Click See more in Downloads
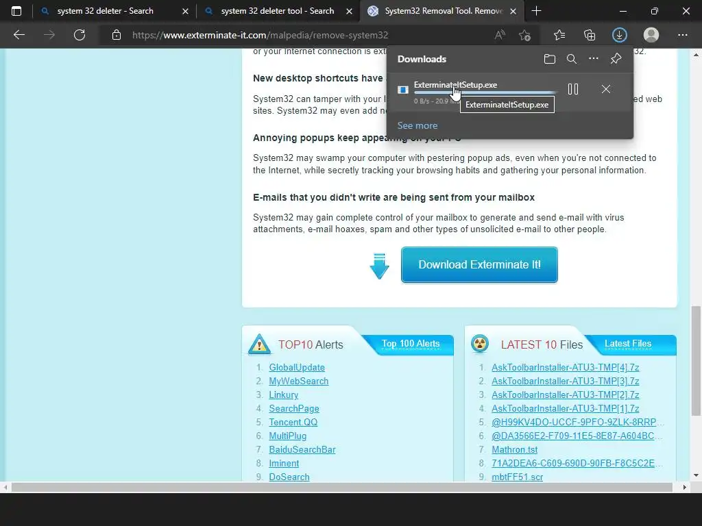The height and width of the screenshot is (526, 702). click(417, 126)
